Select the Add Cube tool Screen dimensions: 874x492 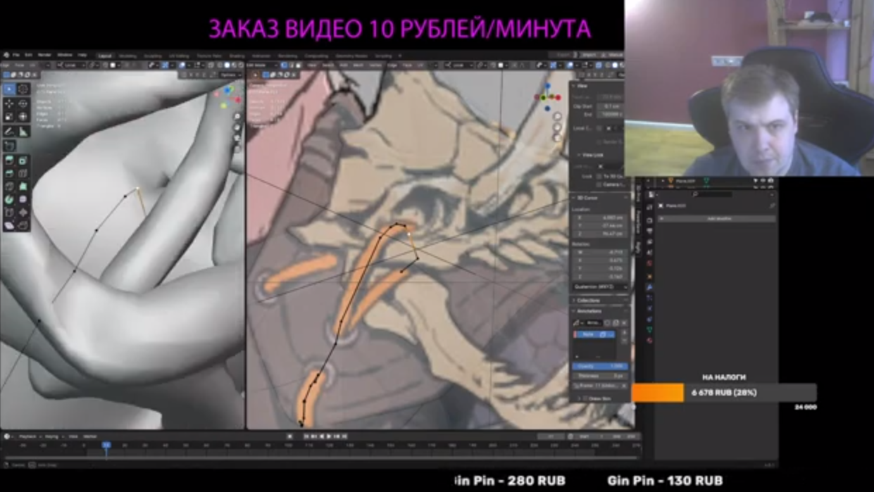(9, 146)
